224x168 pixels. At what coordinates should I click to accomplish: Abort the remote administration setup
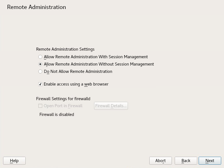160,161
